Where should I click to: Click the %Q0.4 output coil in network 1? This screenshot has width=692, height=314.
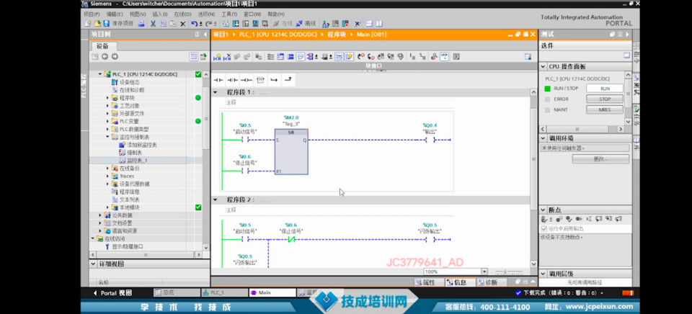click(430, 140)
